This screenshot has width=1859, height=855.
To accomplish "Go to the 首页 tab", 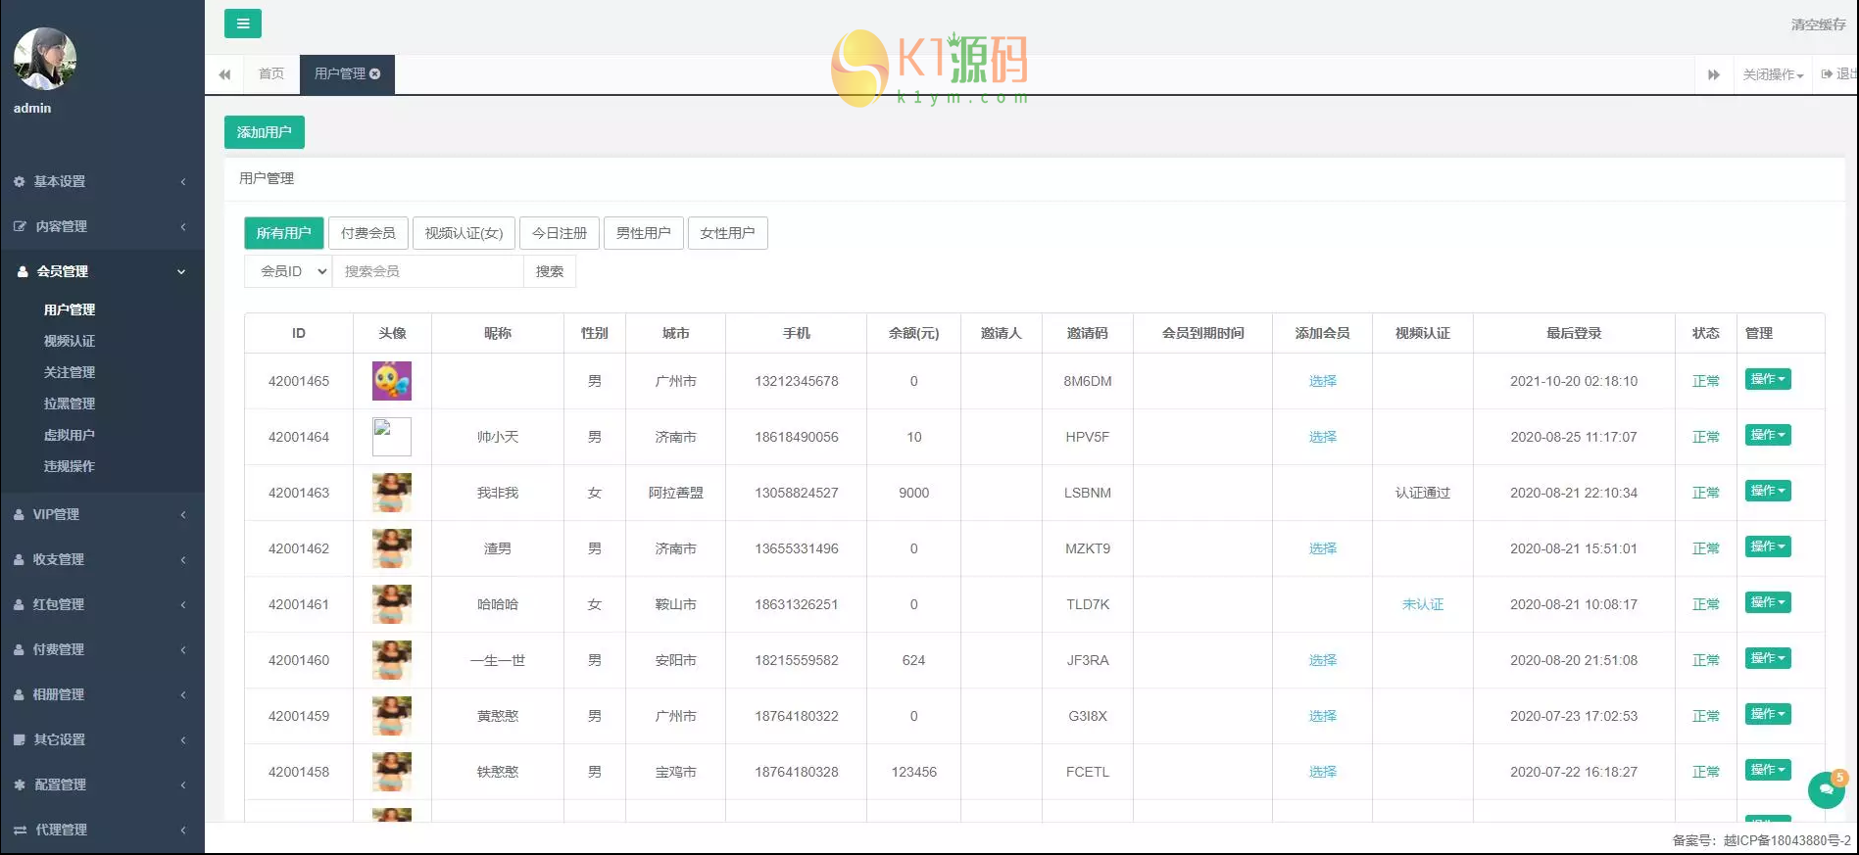I will [x=271, y=74].
